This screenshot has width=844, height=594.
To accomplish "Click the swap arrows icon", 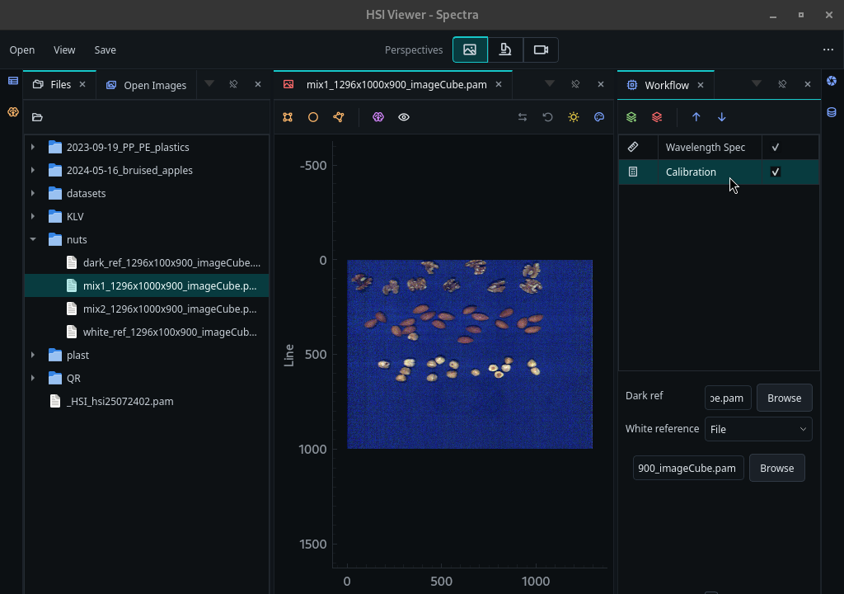I will point(522,117).
